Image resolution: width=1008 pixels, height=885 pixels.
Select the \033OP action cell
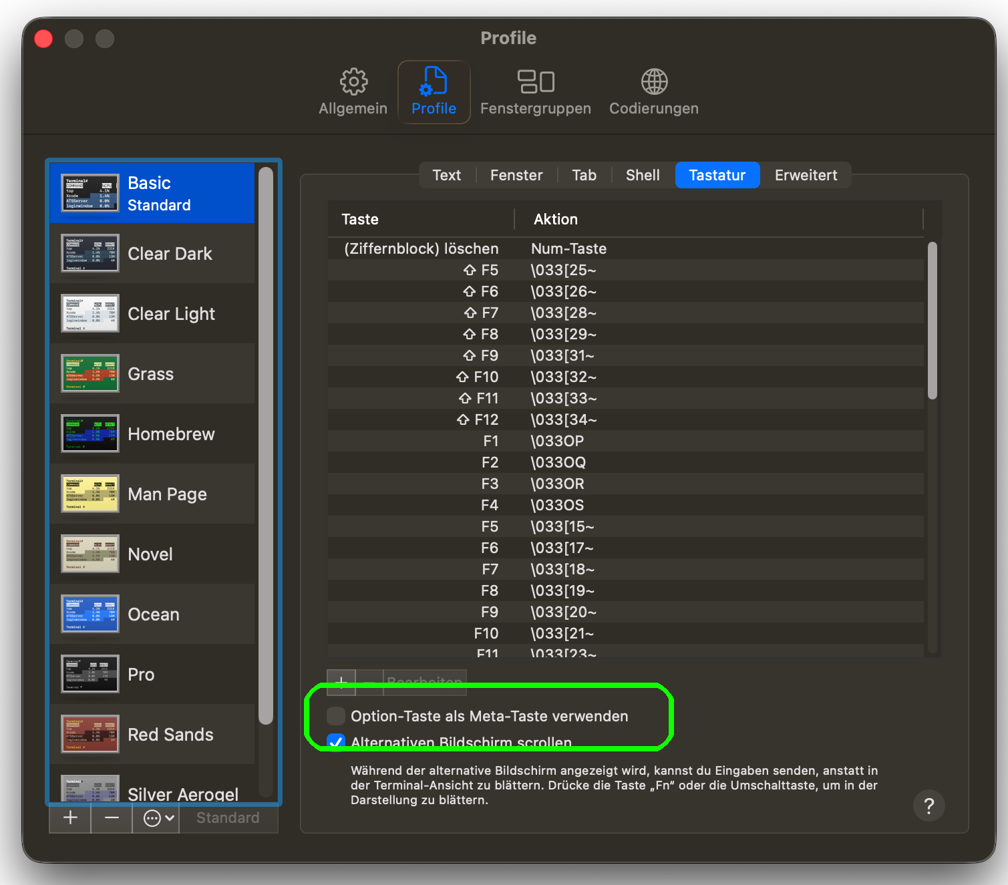point(557,441)
